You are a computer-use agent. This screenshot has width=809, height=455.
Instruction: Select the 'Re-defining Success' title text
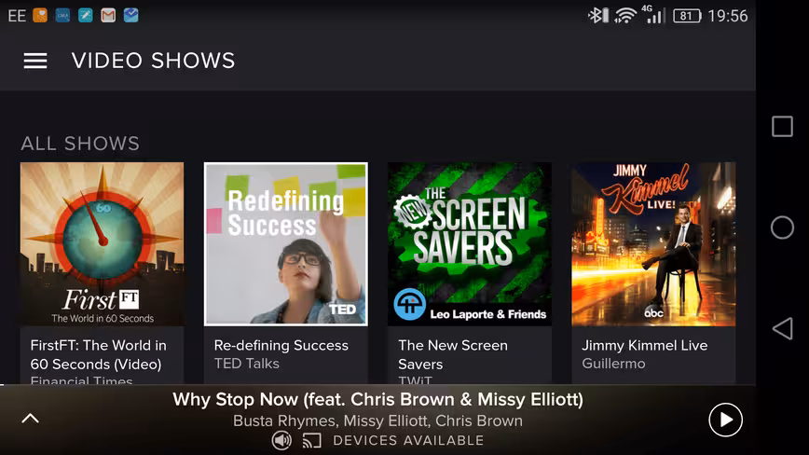tap(281, 345)
